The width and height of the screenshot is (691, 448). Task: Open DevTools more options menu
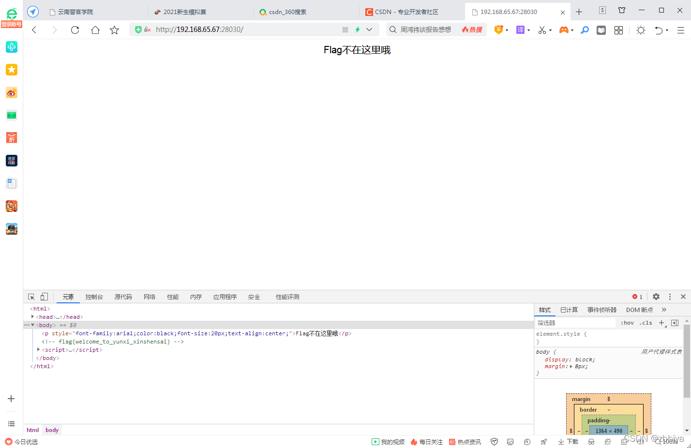pos(670,297)
